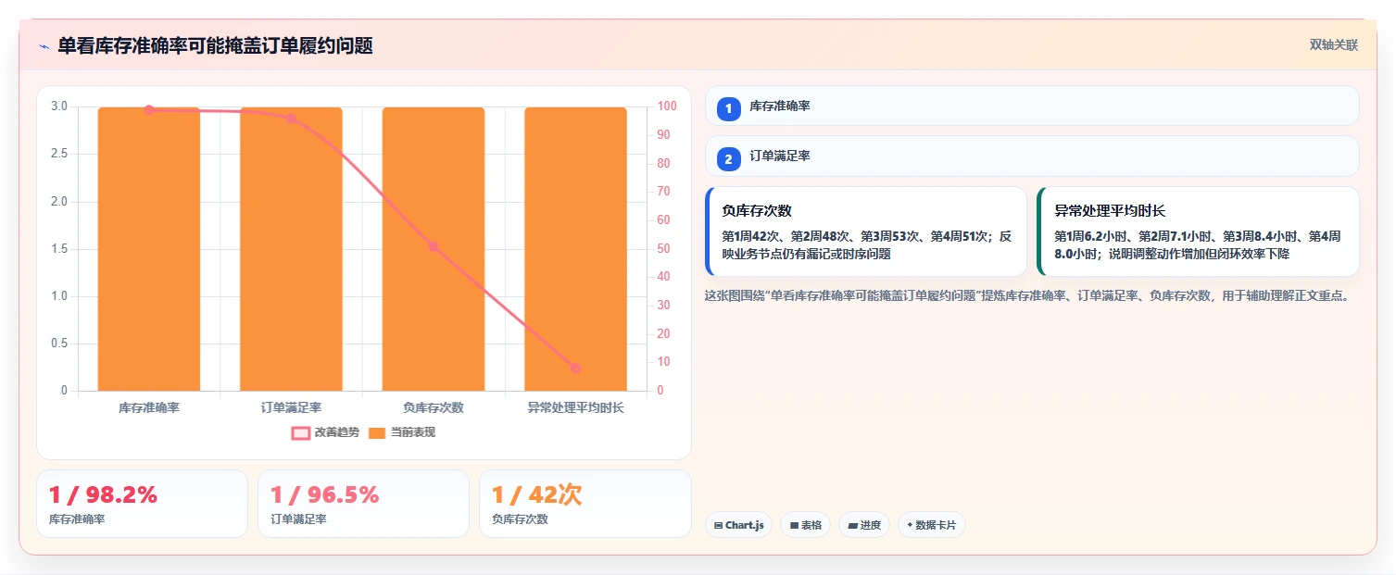
Task: Click the 当前表现 orange legend swatch
Action: 377,432
